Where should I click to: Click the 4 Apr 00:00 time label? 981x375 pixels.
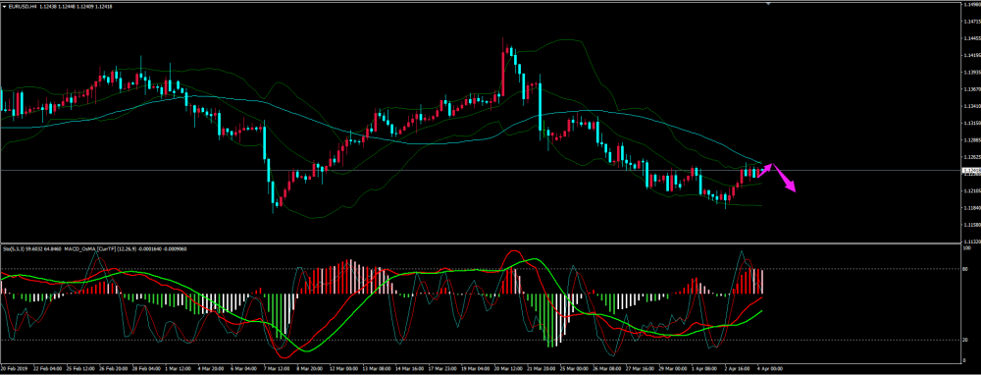click(770, 368)
